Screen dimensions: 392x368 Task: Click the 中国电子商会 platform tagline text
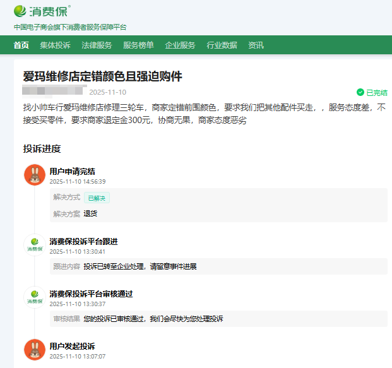70,27
